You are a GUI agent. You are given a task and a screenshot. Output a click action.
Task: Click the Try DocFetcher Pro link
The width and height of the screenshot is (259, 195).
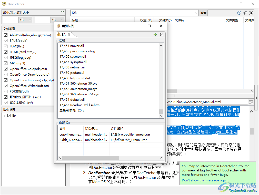click(243, 191)
